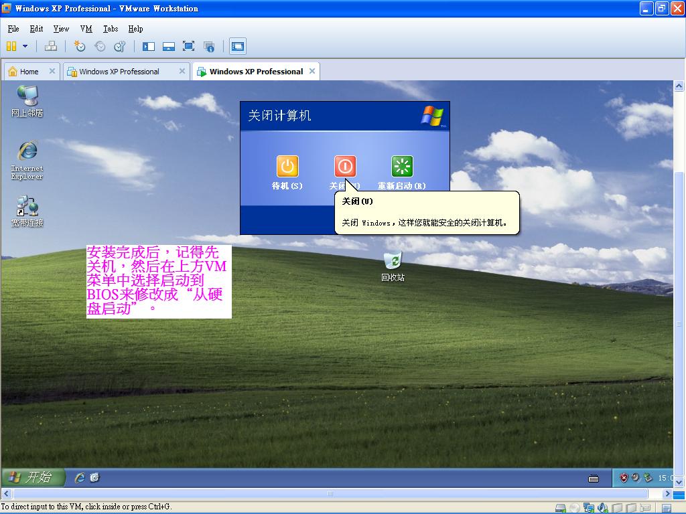Click the revert to snapshot icon
This screenshot has height=514, width=686.
[x=100, y=46]
